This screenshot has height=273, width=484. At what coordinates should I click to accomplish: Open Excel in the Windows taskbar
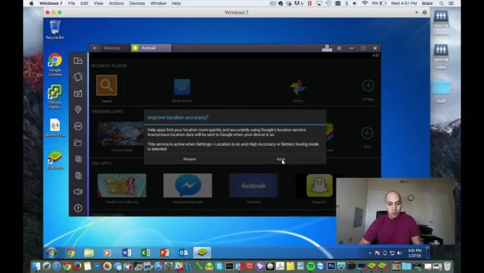(145, 253)
